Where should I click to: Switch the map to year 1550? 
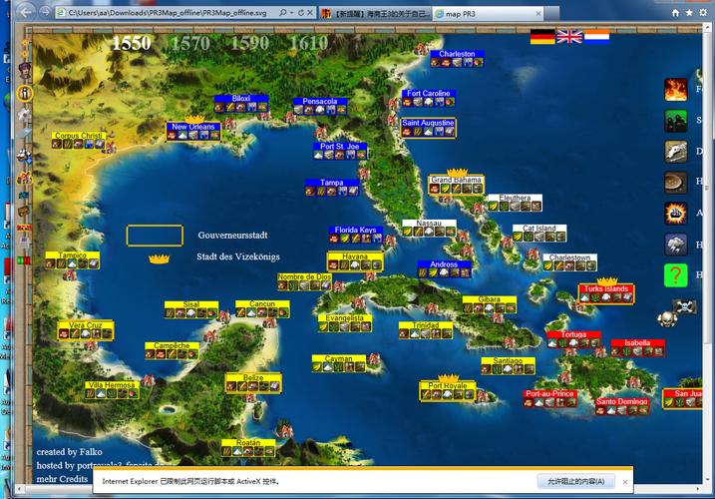(x=132, y=43)
